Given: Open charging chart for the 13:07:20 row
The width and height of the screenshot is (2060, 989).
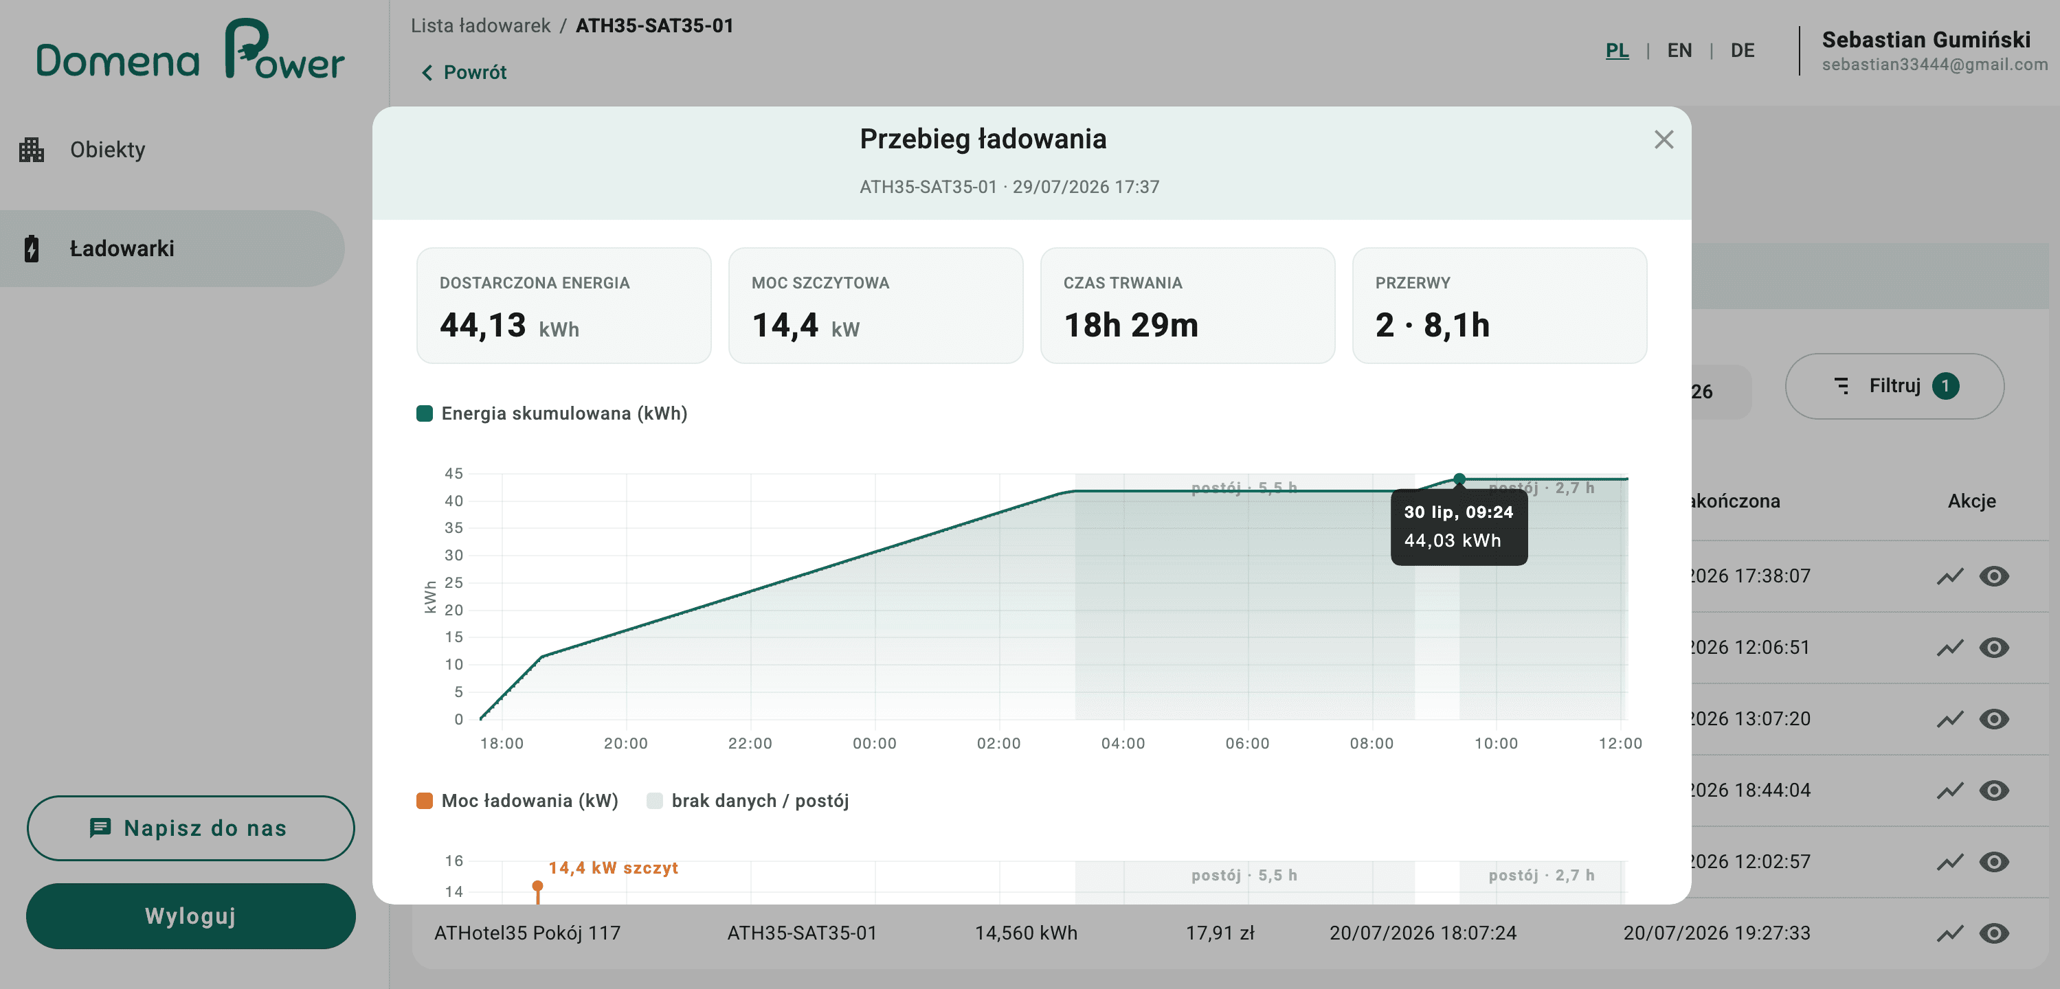Looking at the screenshot, I should pos(1951,719).
